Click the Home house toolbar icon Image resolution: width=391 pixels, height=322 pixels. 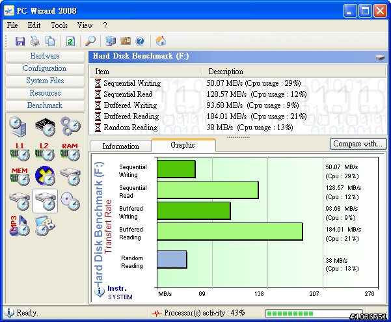(x=161, y=40)
